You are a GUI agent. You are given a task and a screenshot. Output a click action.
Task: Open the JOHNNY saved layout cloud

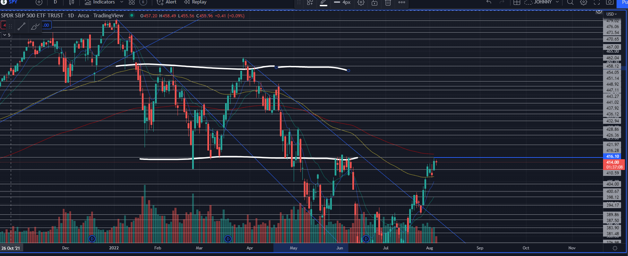click(x=538, y=2)
